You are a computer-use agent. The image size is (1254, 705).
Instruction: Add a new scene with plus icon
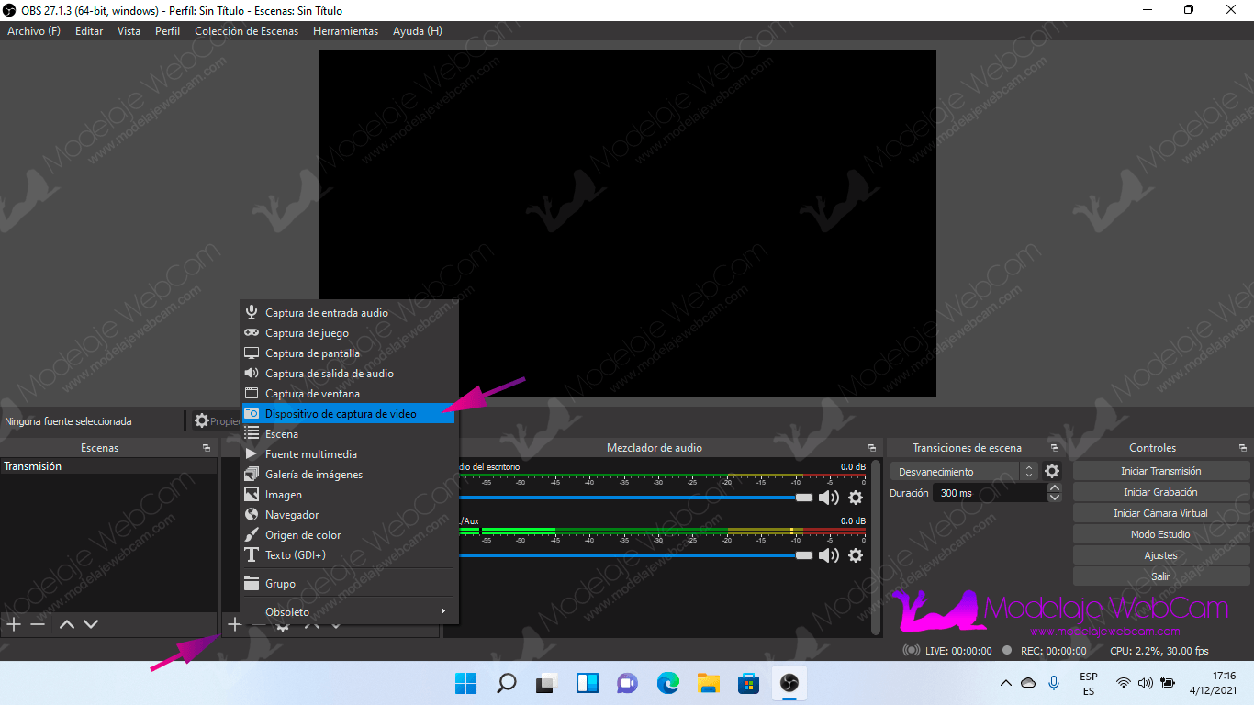(14, 624)
